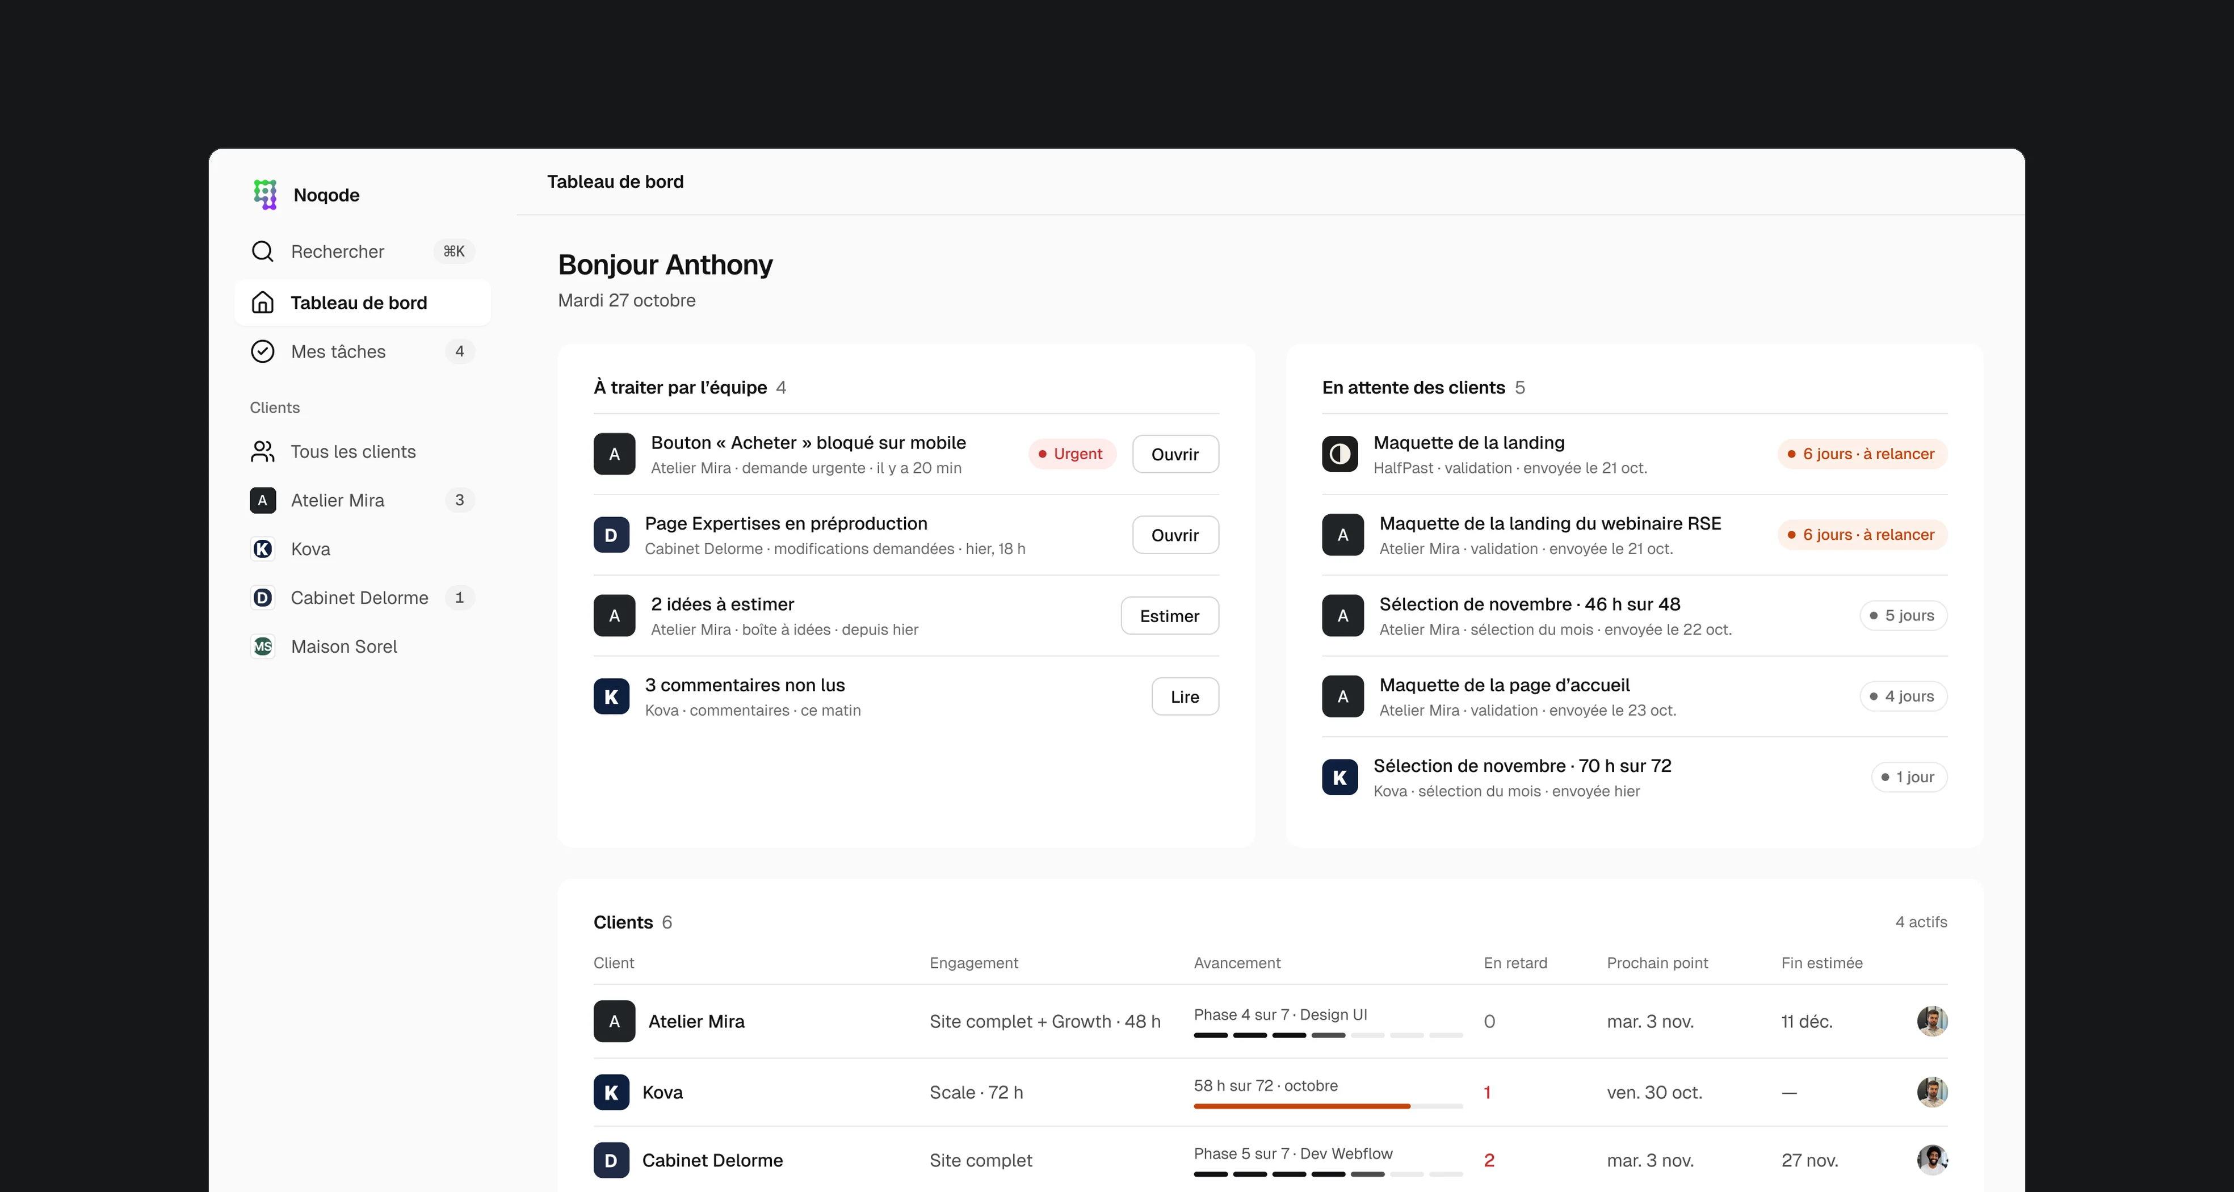
Task: Click the Engagement column header
Action: pos(973,963)
